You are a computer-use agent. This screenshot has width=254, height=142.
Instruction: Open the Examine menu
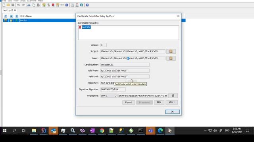coord(32,1)
